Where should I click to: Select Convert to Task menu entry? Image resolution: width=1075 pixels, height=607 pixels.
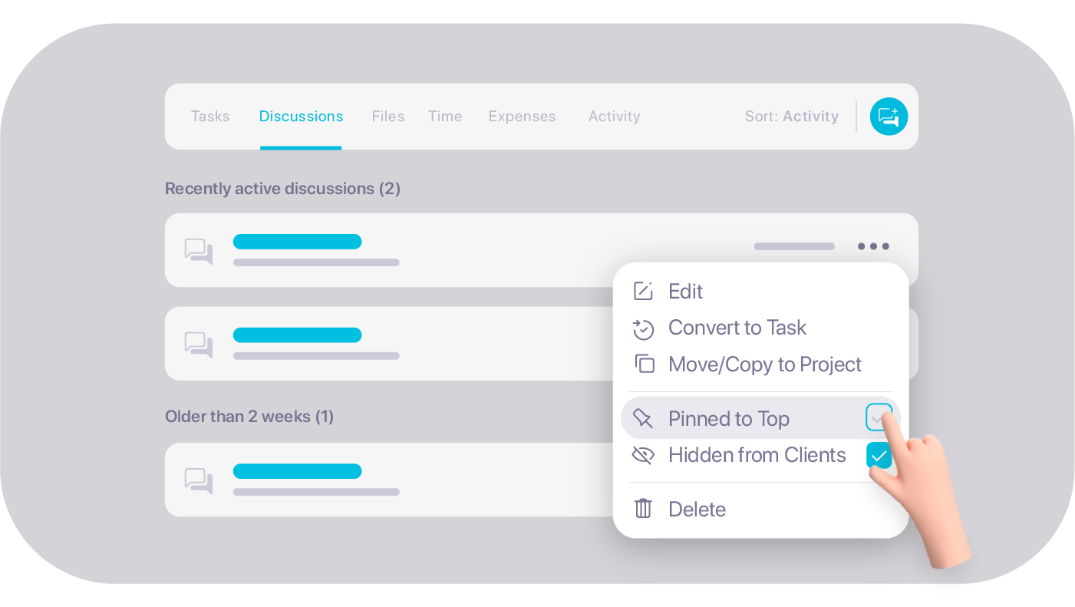pos(737,328)
